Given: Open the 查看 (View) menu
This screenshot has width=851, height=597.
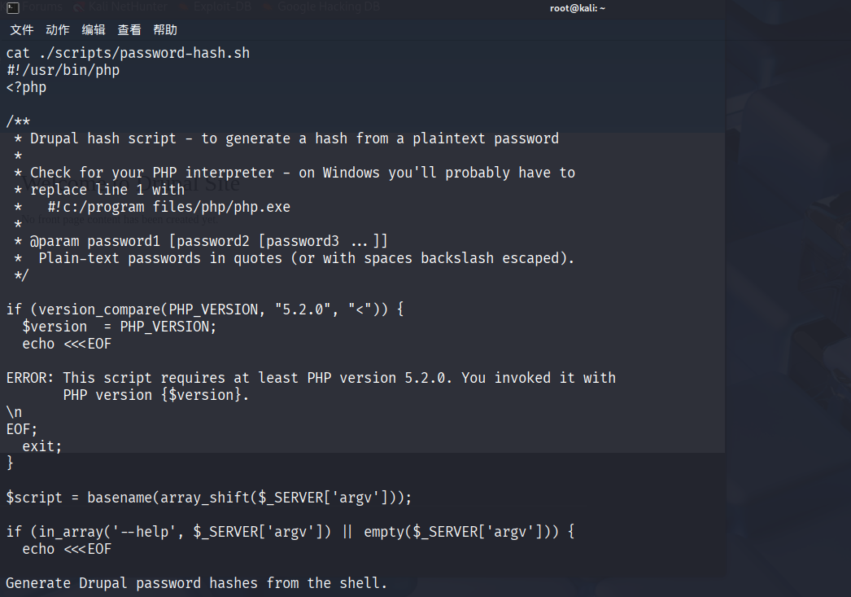Looking at the screenshot, I should click(129, 30).
